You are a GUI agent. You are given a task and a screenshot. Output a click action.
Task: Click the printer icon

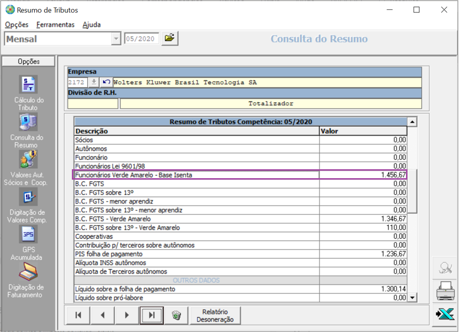point(445,291)
